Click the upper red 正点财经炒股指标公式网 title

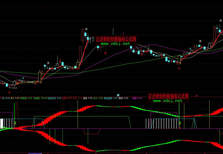[x=116, y=39]
